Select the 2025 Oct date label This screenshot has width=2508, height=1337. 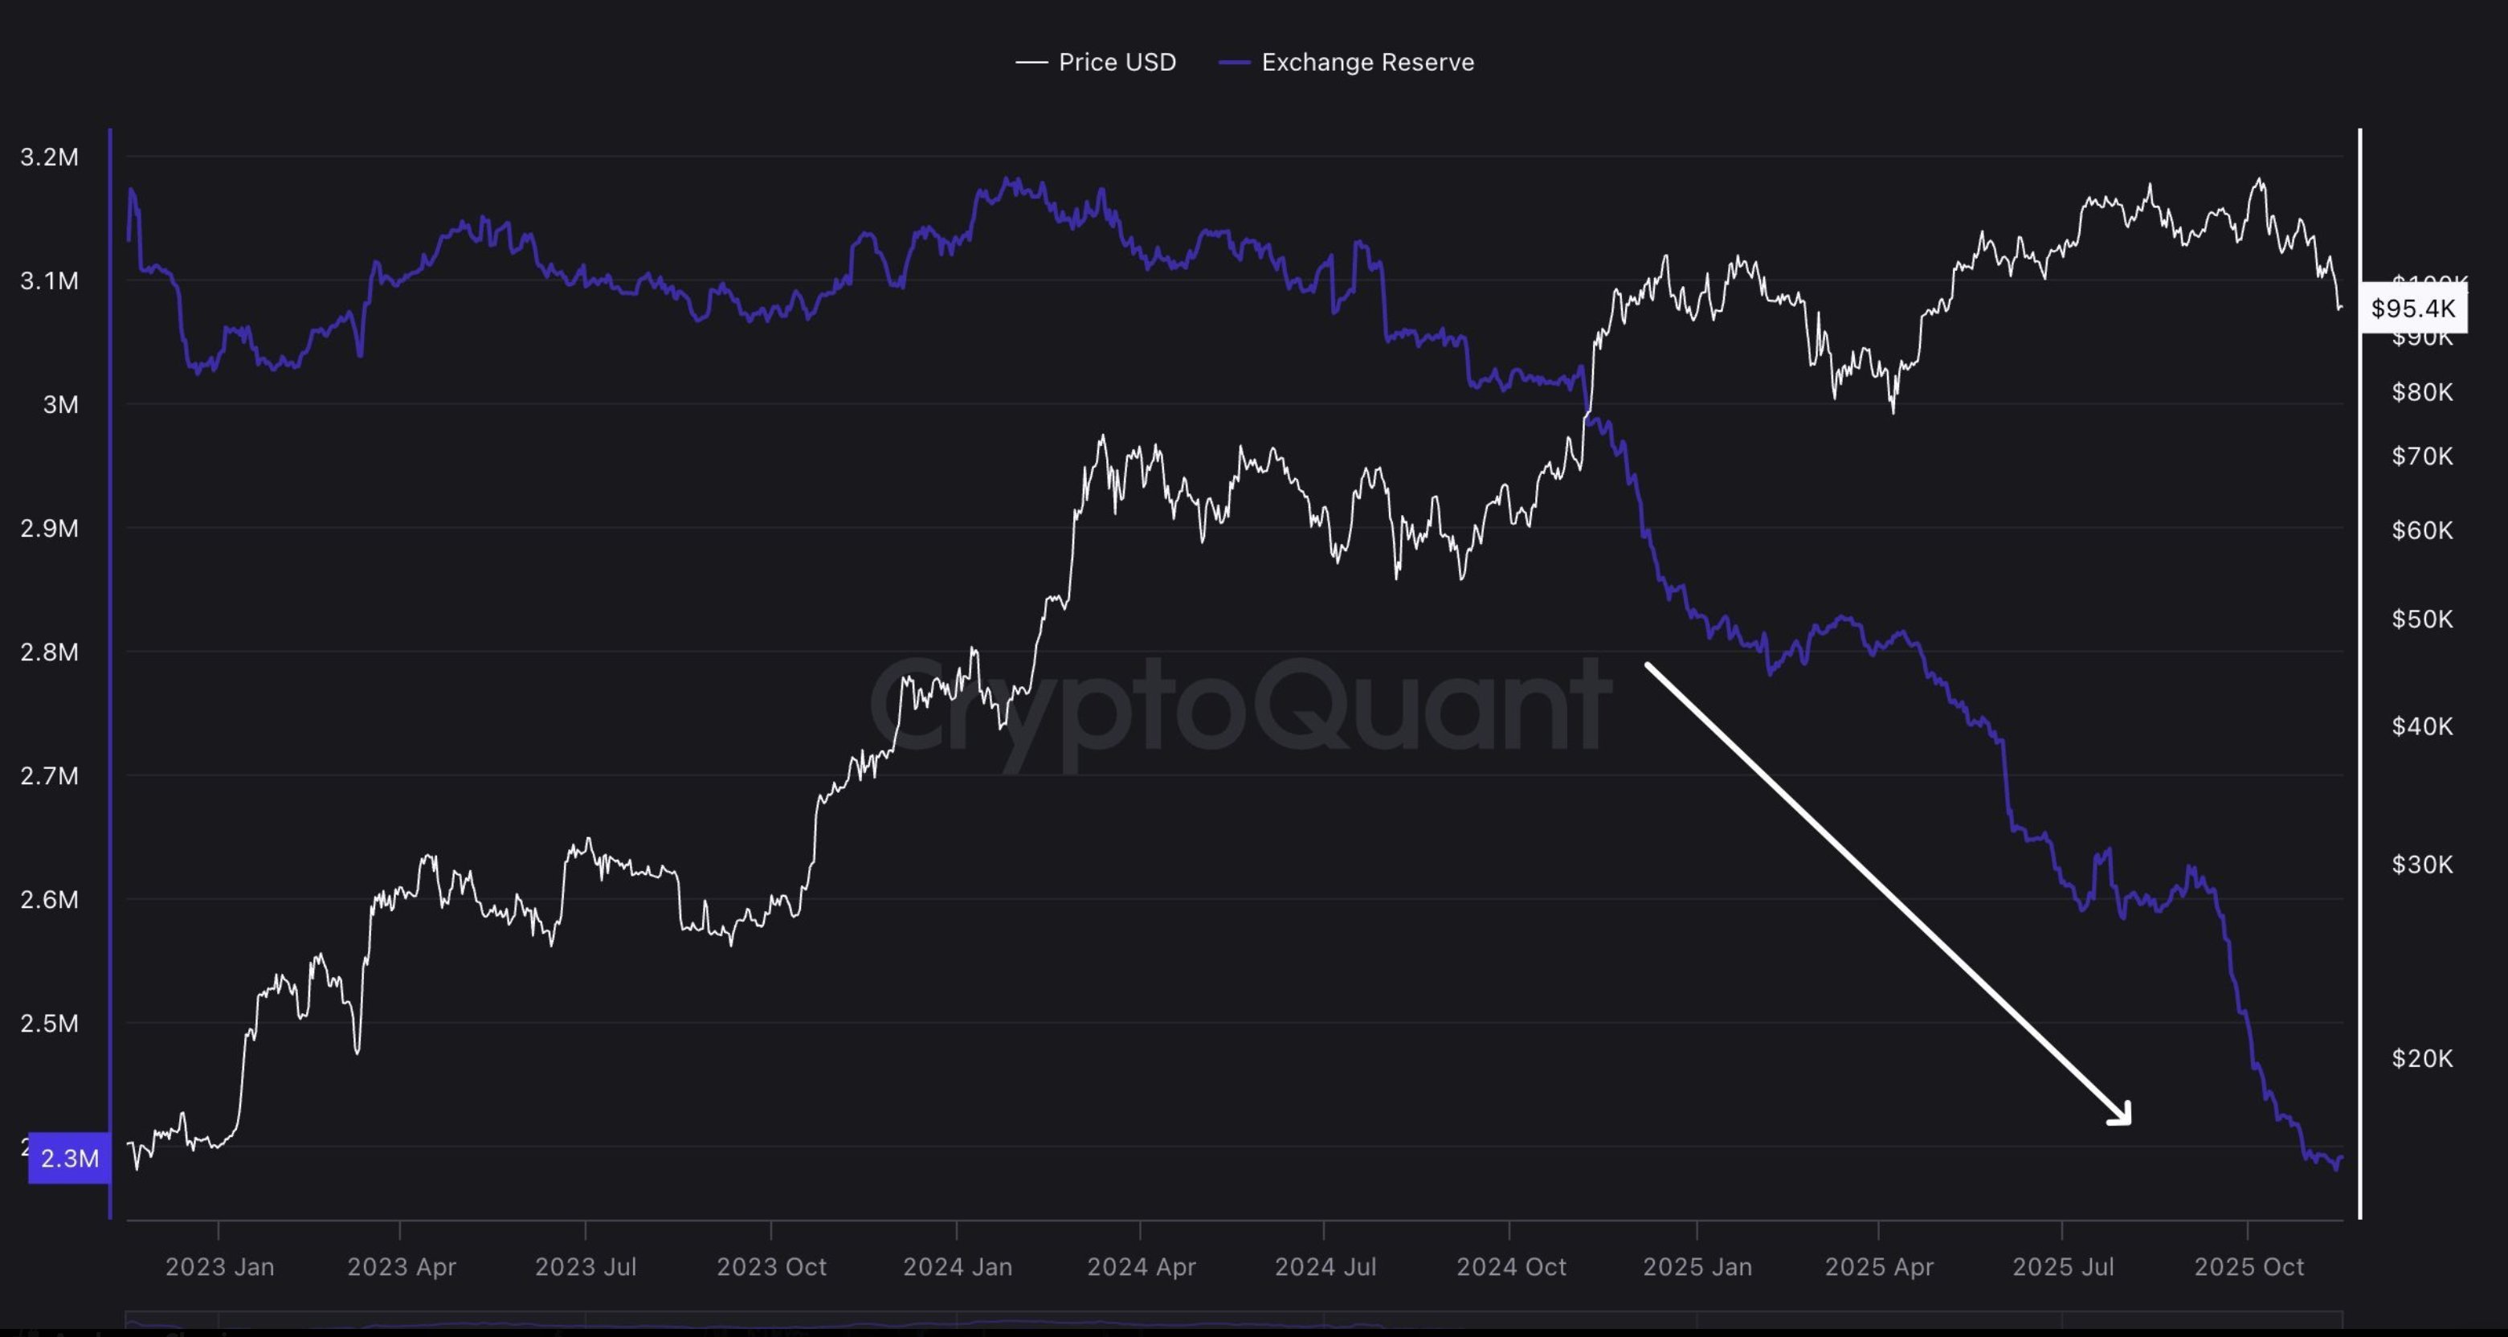[x=2248, y=1267]
